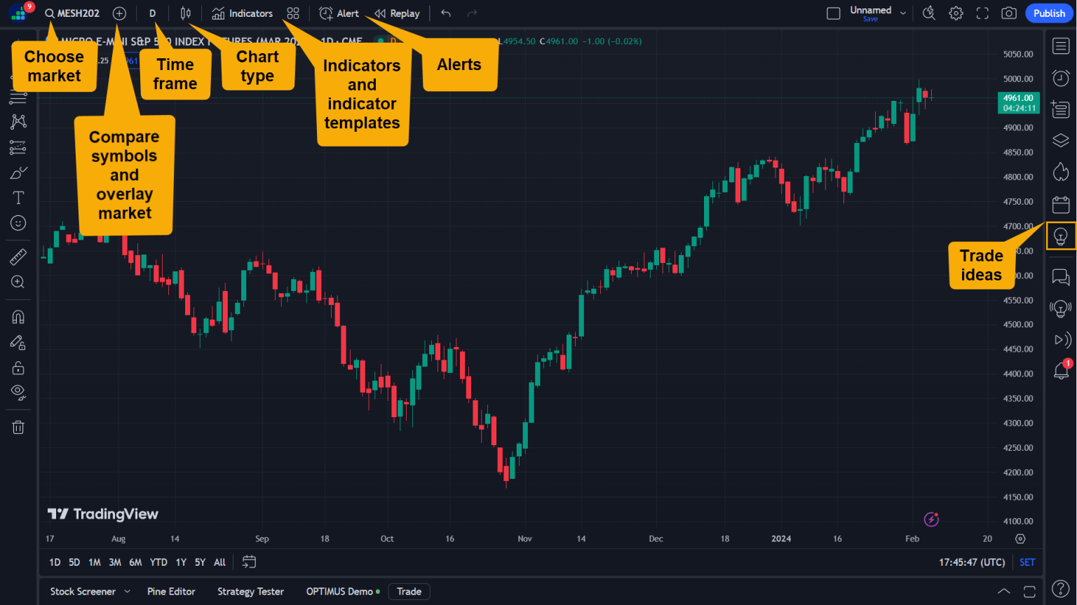
Task: Select the 1Y date range shortcut
Action: click(x=180, y=562)
